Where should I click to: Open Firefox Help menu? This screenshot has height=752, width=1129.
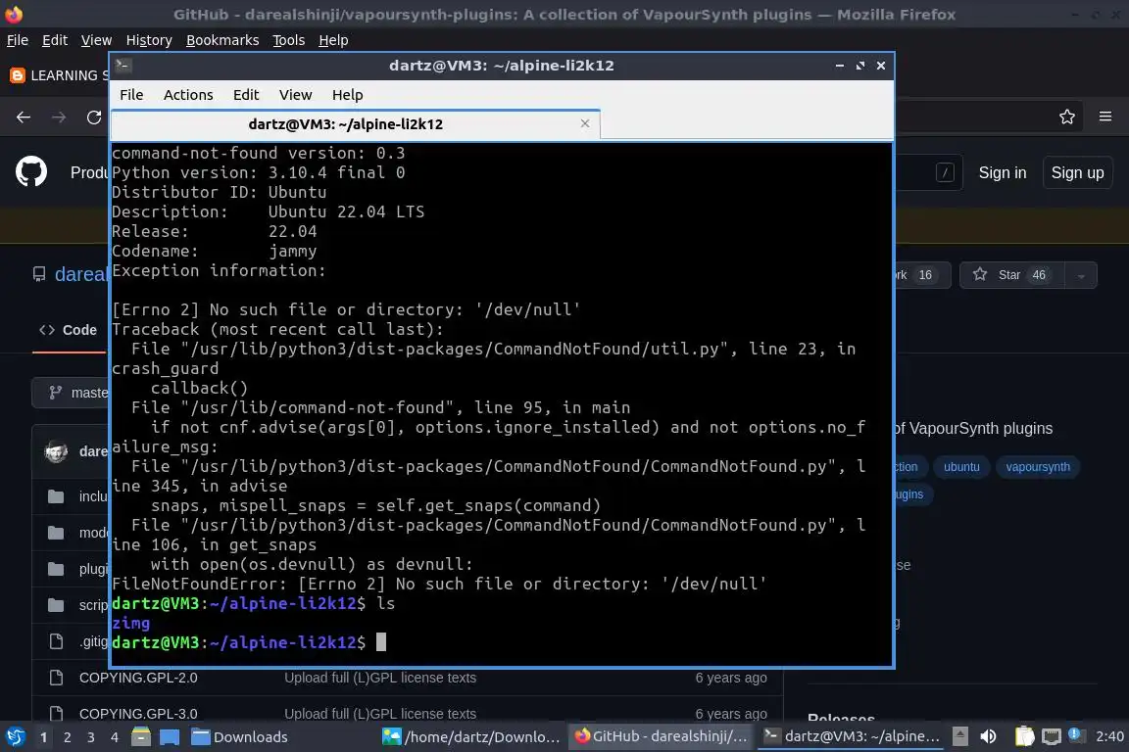click(x=333, y=40)
